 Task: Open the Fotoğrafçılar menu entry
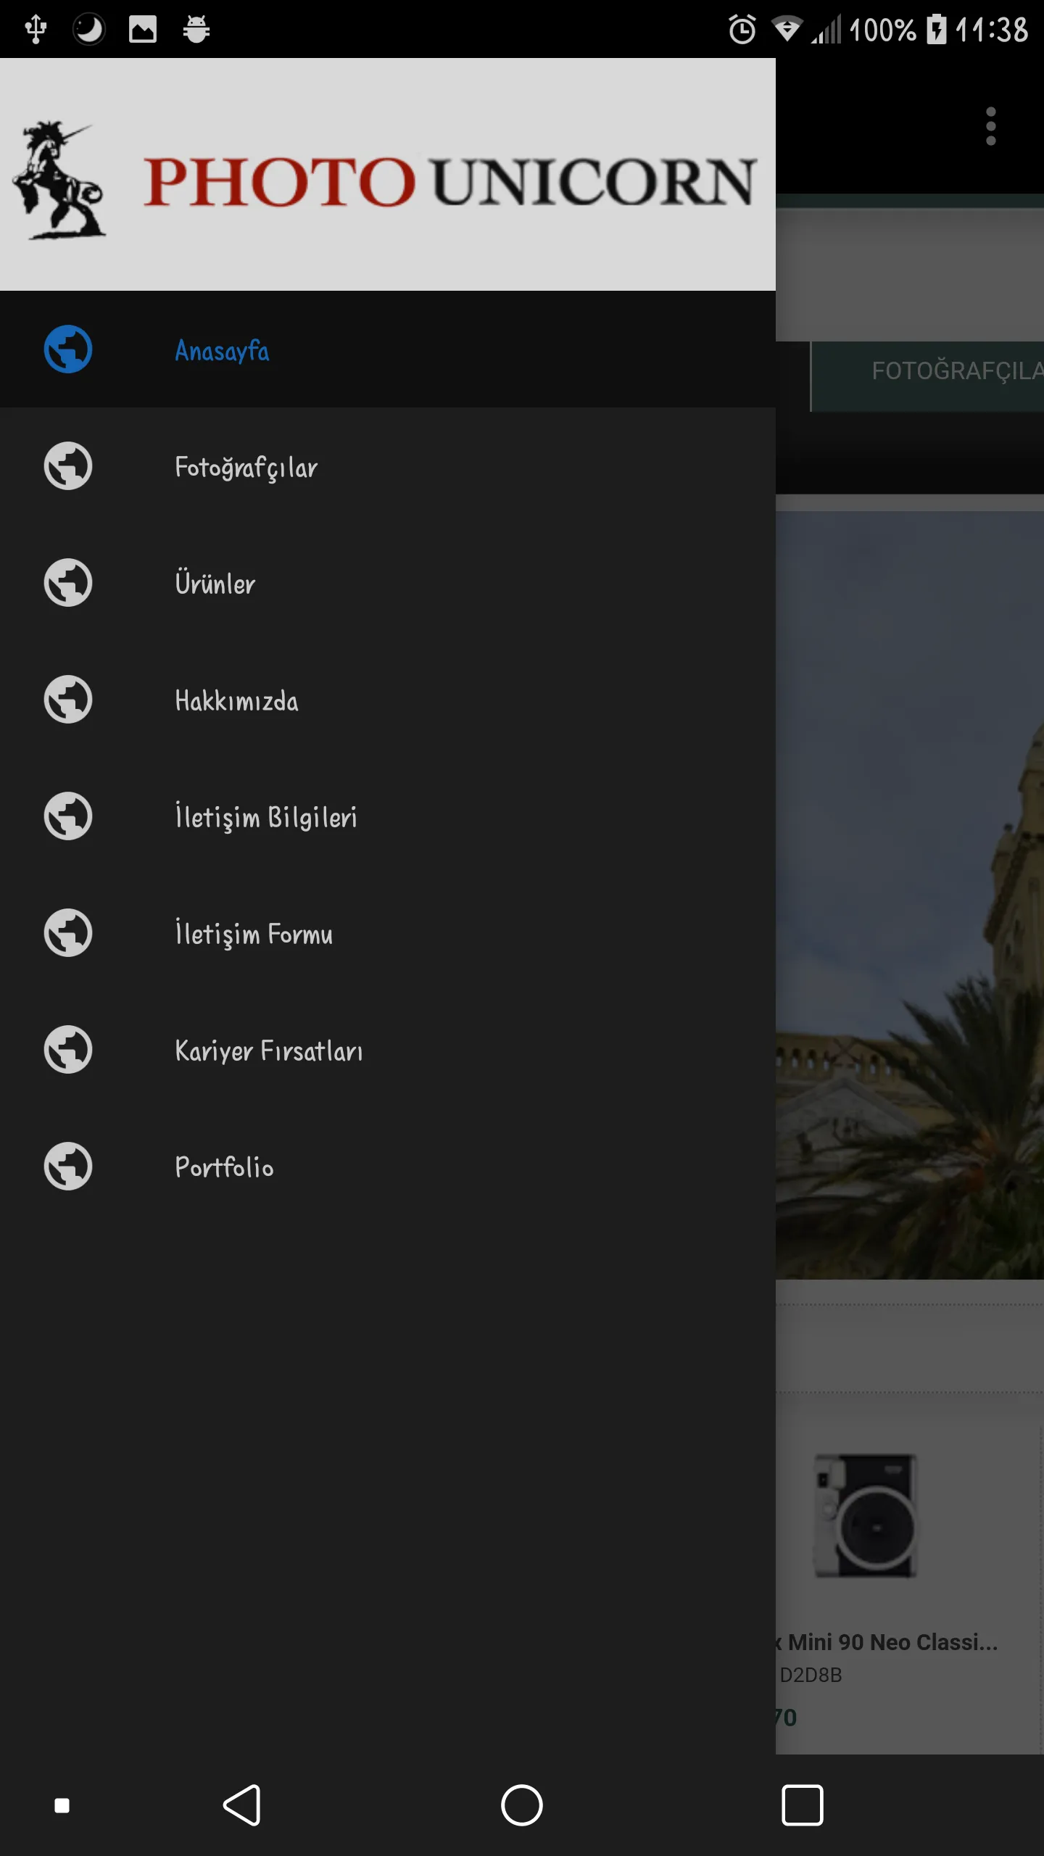(388, 466)
